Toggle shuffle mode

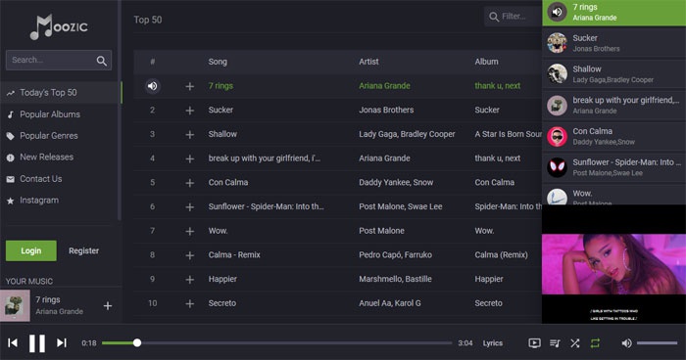575,343
